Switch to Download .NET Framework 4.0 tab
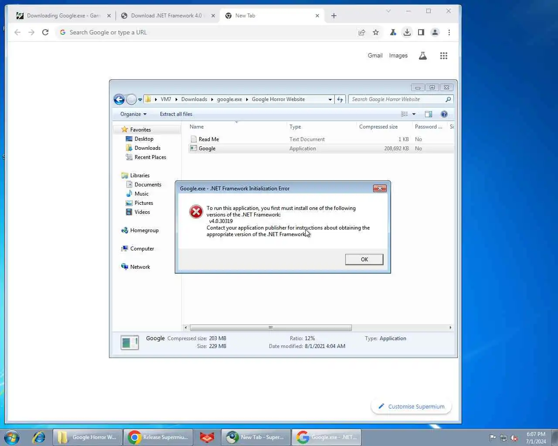 click(168, 16)
